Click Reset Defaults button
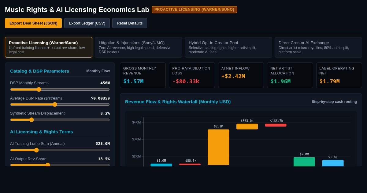The image size is (367, 193). (x=130, y=23)
